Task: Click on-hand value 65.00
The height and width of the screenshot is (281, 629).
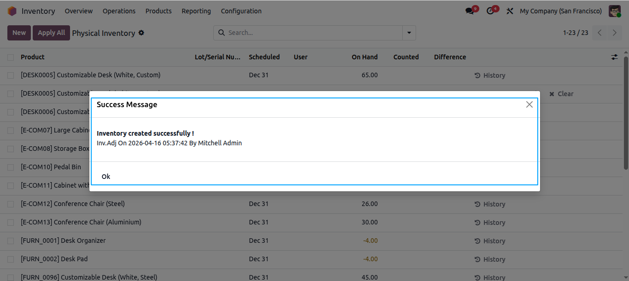Action: [x=370, y=75]
